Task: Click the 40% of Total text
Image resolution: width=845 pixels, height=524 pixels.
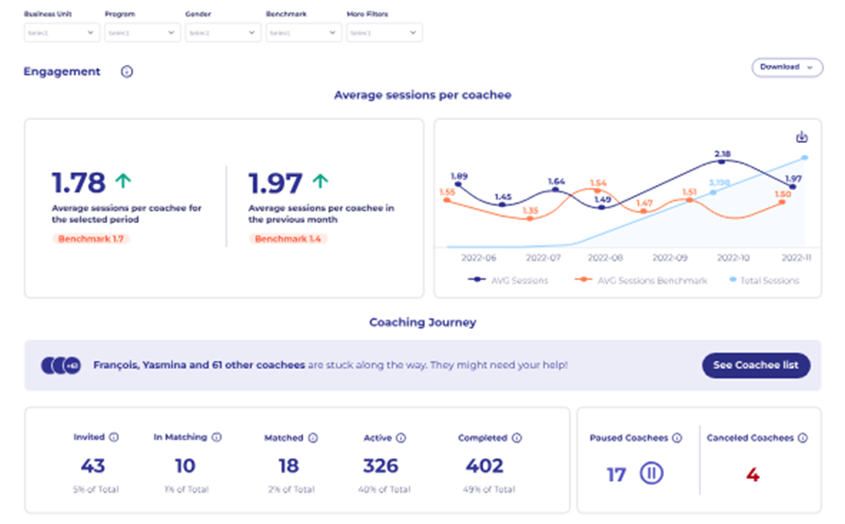Action: [x=385, y=489]
